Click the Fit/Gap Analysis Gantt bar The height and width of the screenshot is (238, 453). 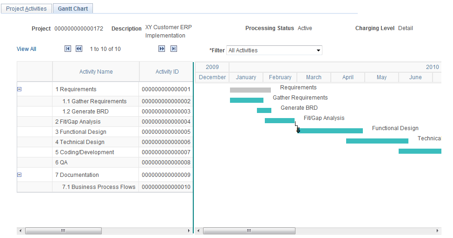pos(280,120)
